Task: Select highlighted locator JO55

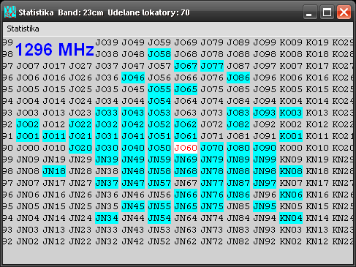Action: point(159,89)
